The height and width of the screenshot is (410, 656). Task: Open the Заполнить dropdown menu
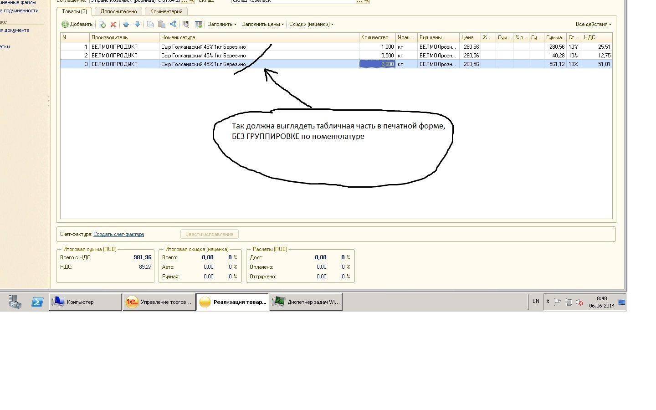[x=222, y=24]
